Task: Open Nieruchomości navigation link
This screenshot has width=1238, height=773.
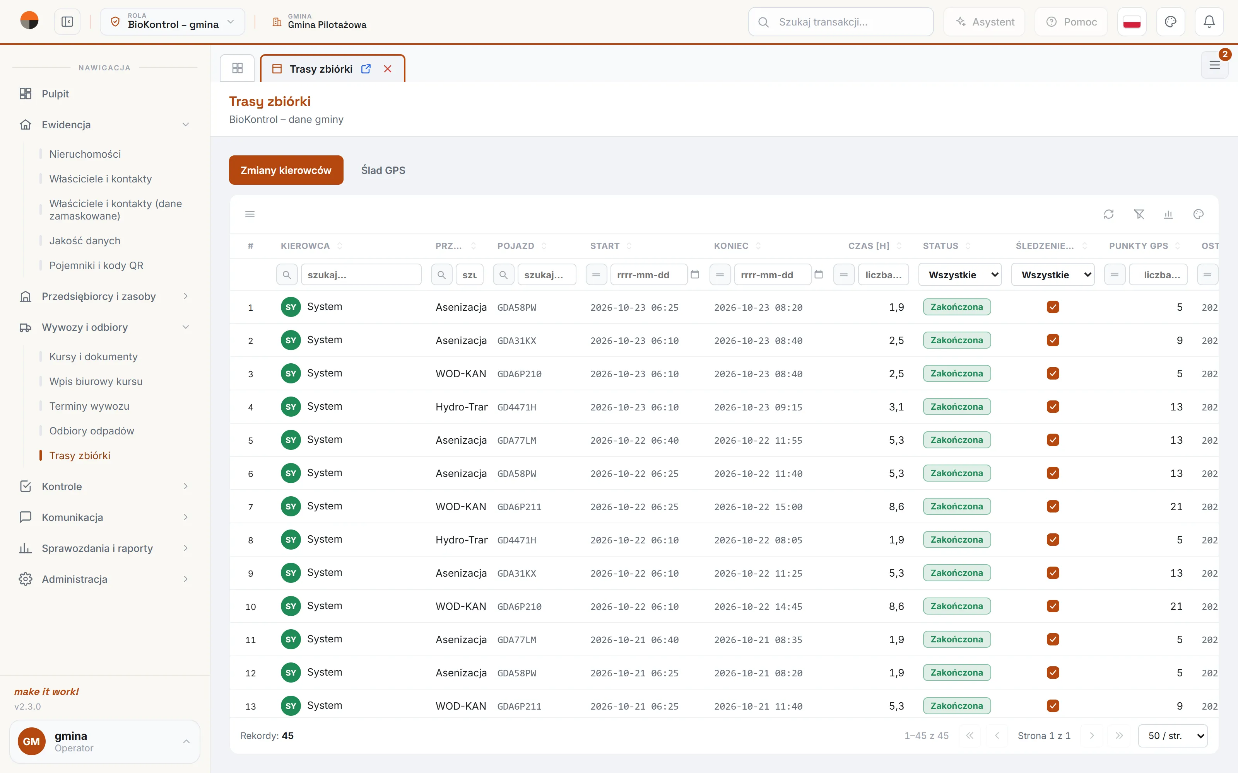Action: (x=85, y=154)
